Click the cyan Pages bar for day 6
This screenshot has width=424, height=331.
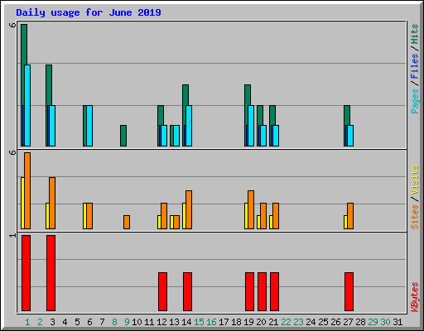click(x=89, y=126)
